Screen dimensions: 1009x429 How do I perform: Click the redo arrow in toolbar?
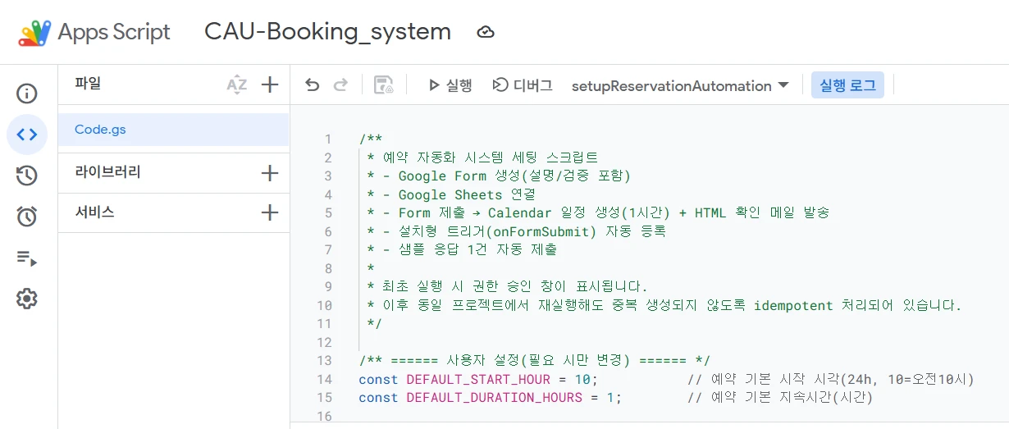point(340,85)
